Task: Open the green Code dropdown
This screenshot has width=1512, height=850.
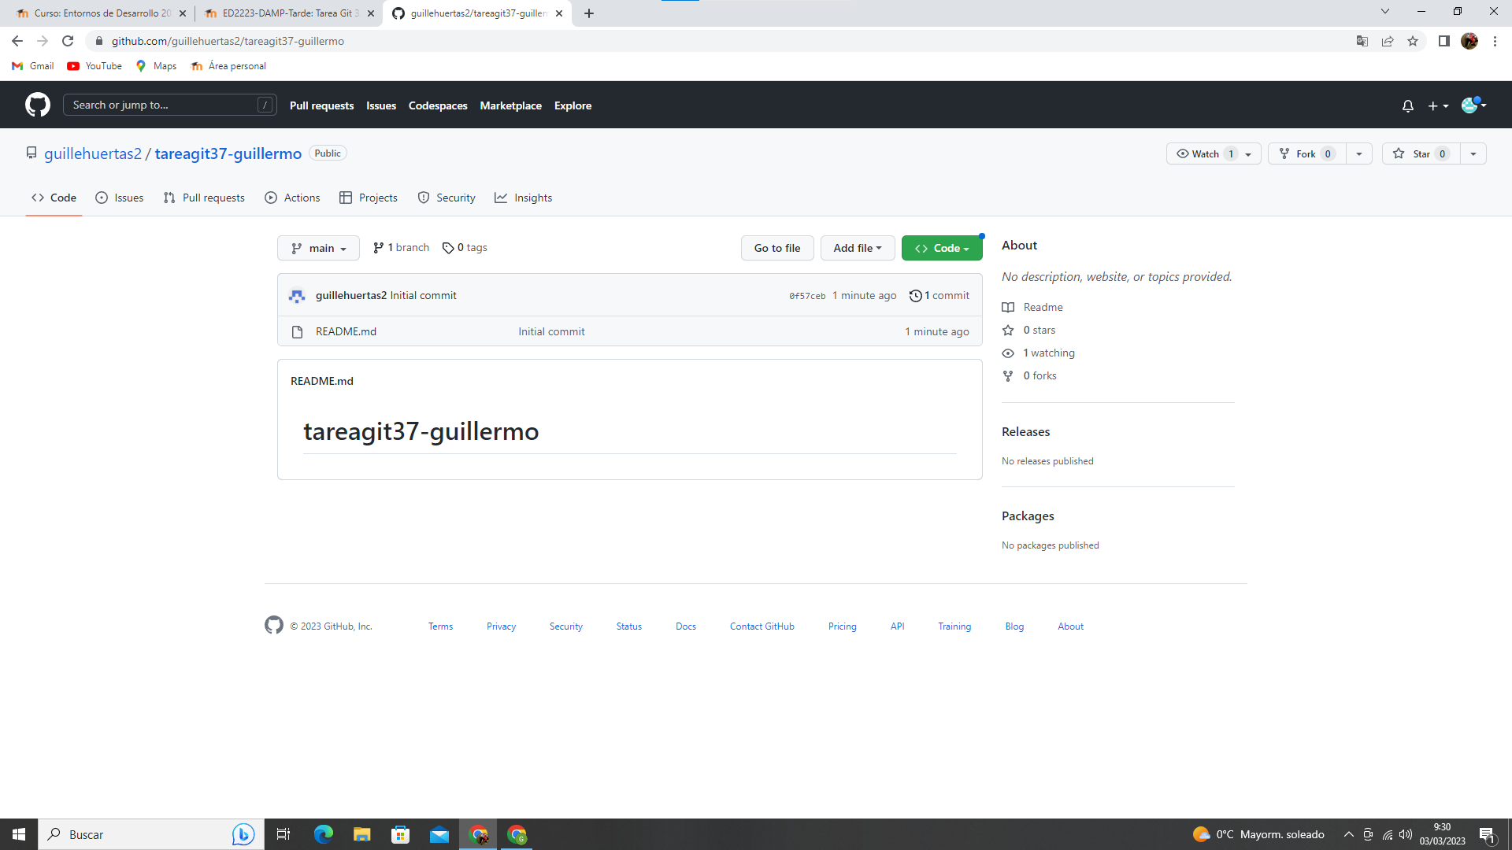Action: [942, 247]
